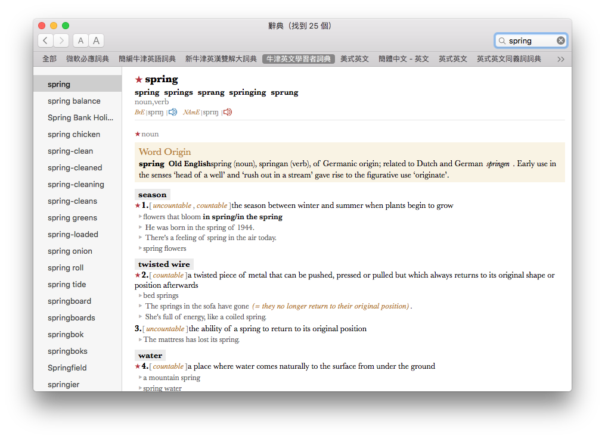
Task: Open the 'spring tide' entry
Action: pos(77,285)
